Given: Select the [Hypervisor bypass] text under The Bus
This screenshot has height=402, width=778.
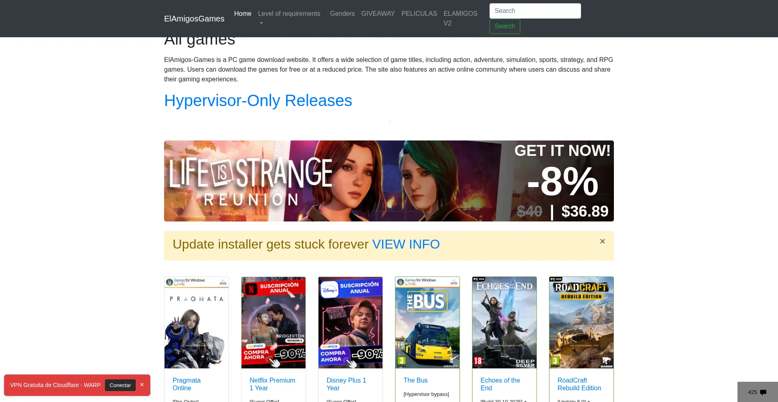Looking at the screenshot, I should (426, 394).
